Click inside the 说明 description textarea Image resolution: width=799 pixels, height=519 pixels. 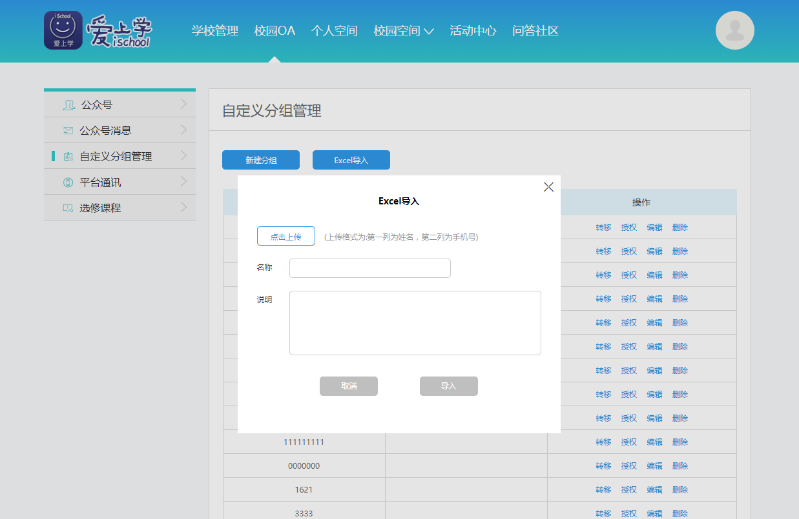(415, 322)
